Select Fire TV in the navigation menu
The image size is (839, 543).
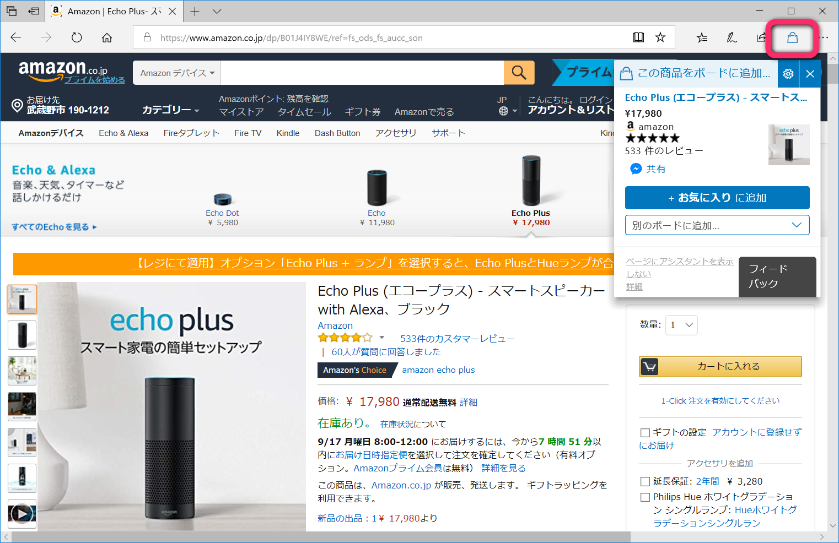coord(248,133)
